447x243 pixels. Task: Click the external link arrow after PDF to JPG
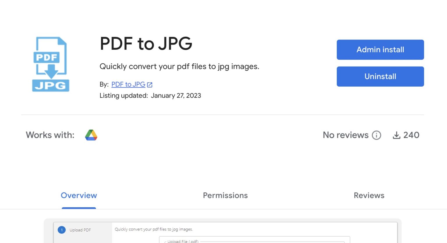tap(150, 85)
